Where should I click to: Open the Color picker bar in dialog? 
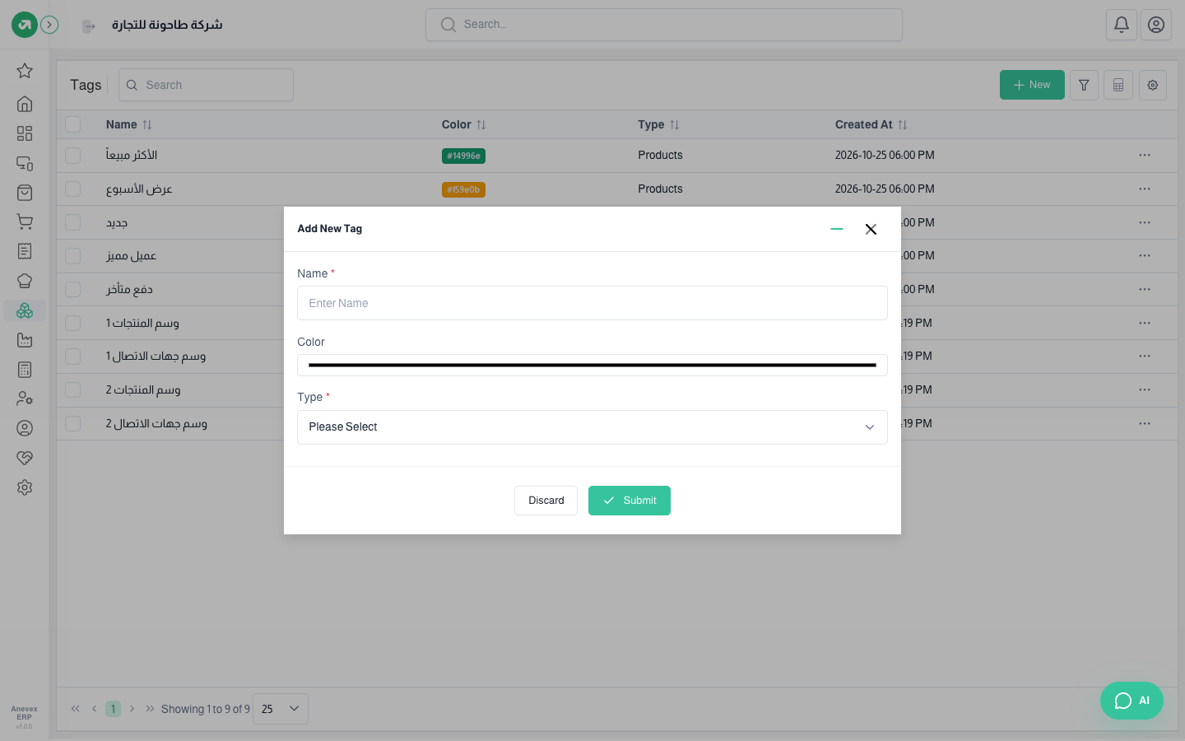coord(592,365)
